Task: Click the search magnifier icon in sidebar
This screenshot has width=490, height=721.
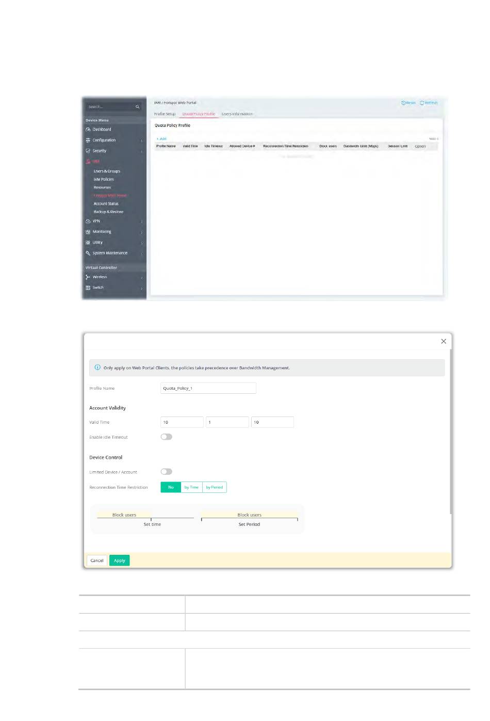Action: pyautogui.click(x=138, y=107)
